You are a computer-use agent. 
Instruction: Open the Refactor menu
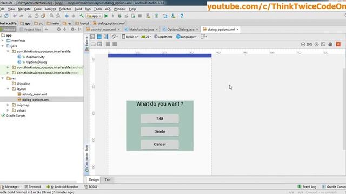(x=65, y=9)
